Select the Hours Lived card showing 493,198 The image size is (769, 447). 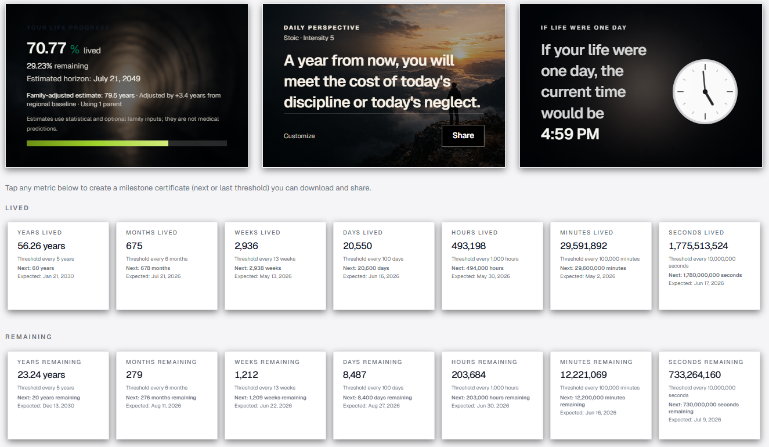coord(492,266)
